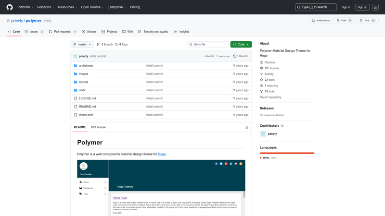Click the HTML language bar
Viewport: 385px width, 216px height.
(x=287, y=153)
